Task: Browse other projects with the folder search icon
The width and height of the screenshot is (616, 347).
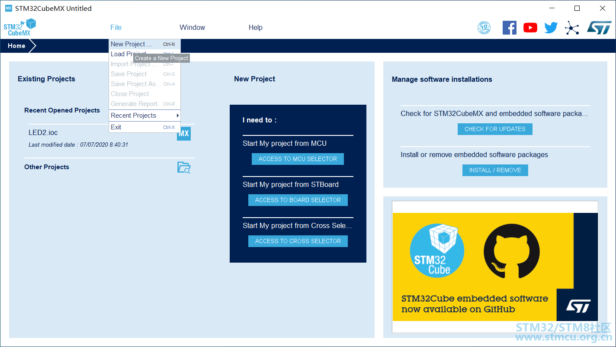Action: click(x=184, y=167)
